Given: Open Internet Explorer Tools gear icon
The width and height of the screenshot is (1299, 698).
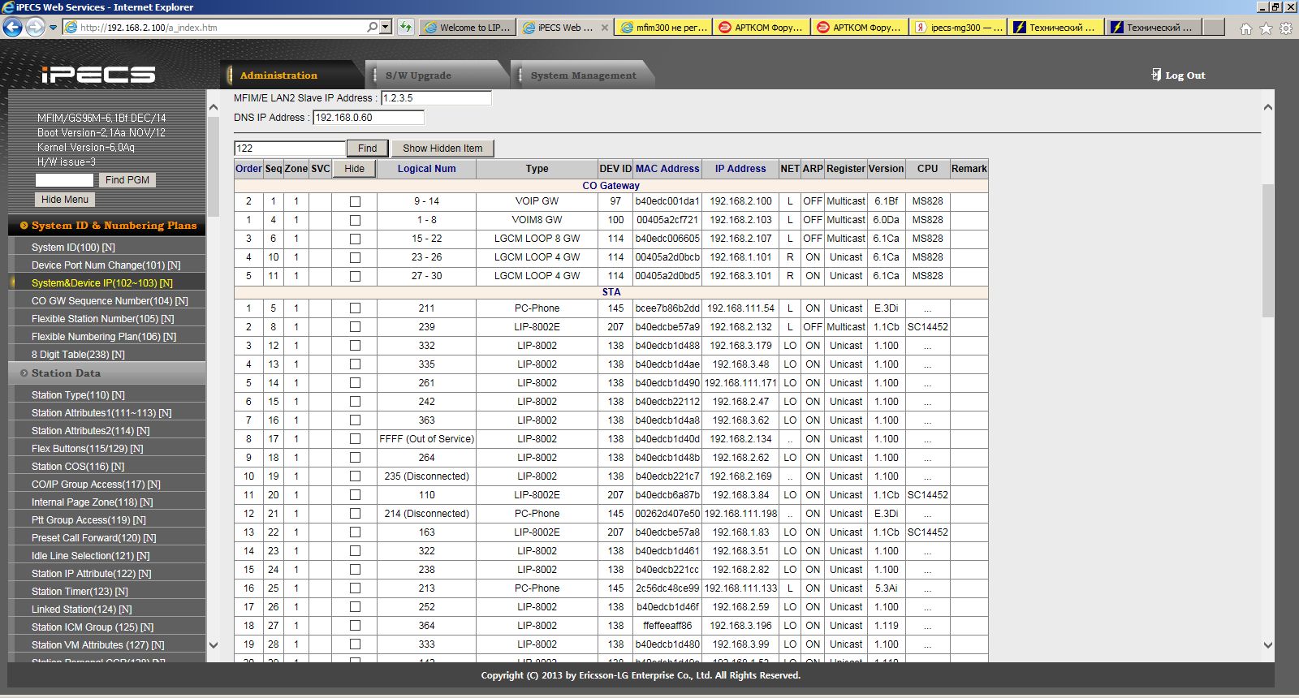Looking at the screenshot, I should (1286, 28).
